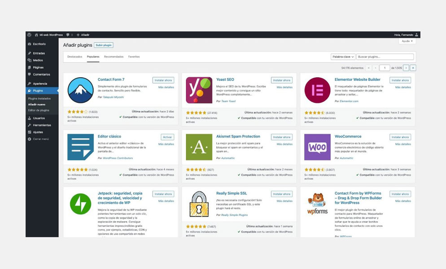
Task: Expand the Ayuda help dropdown
Action: click(x=407, y=41)
